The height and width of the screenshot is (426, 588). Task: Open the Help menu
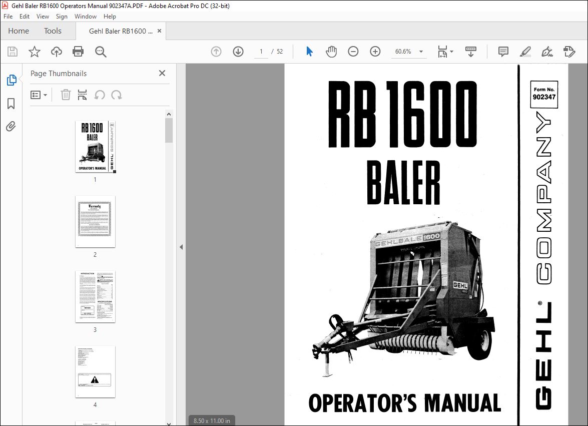(110, 17)
